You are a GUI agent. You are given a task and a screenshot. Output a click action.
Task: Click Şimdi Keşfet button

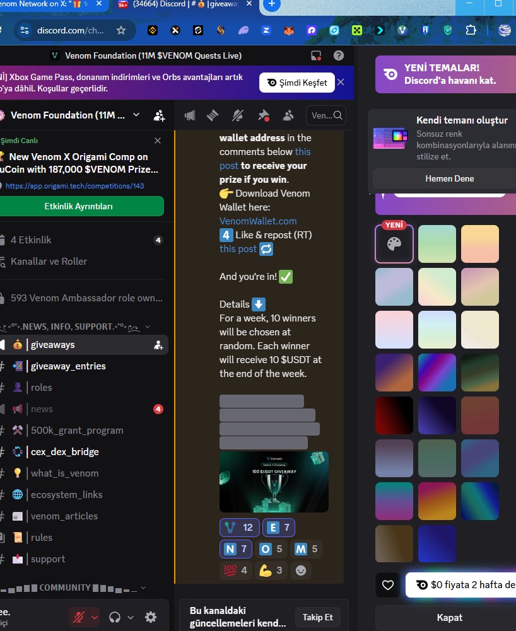click(297, 83)
